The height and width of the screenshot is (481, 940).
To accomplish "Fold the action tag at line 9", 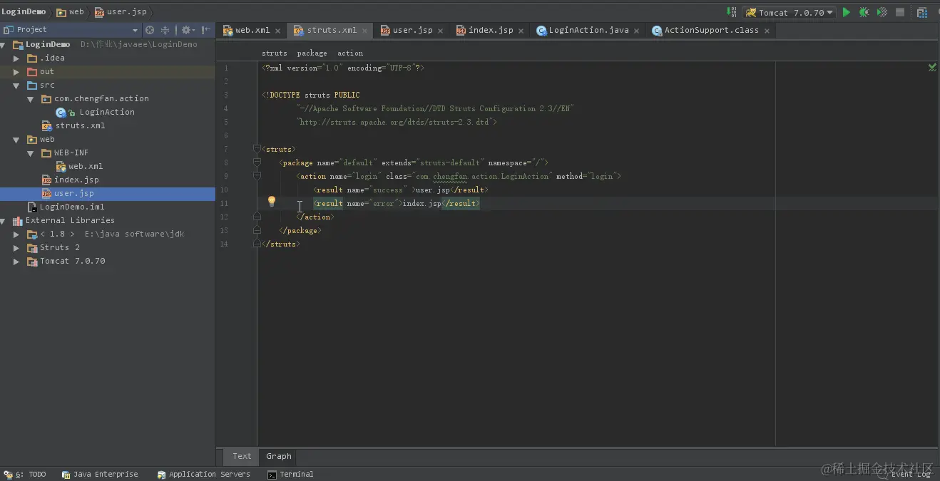I will click(x=257, y=176).
